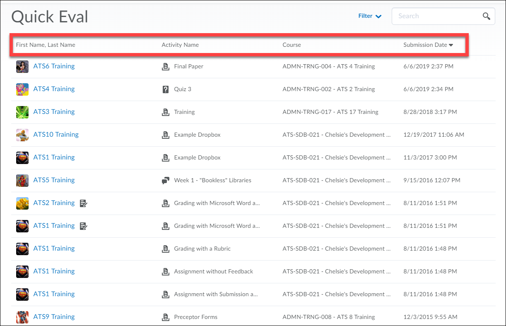Click the assignment icon beside Assignment without Feedback
The height and width of the screenshot is (326, 506).
pyautogui.click(x=166, y=271)
